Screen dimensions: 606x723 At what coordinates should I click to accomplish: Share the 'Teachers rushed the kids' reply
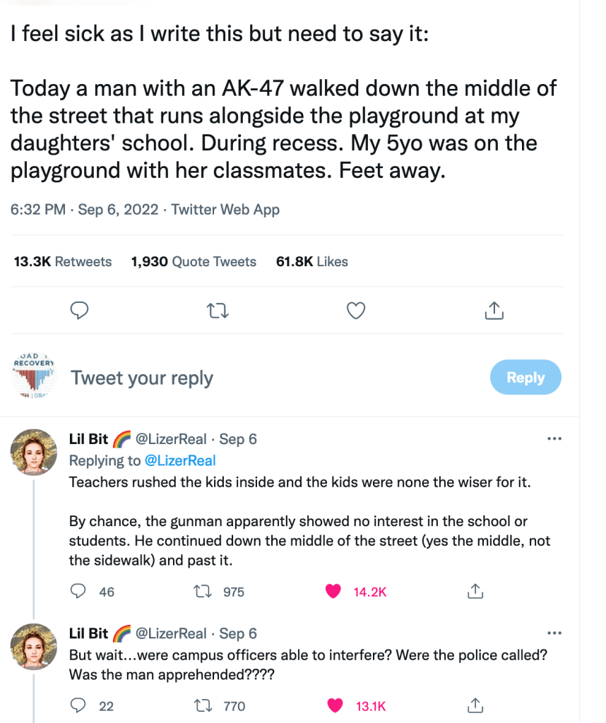click(476, 591)
